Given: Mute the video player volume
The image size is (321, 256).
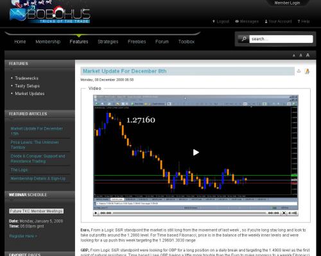Looking at the screenshot, I should 290,213.
